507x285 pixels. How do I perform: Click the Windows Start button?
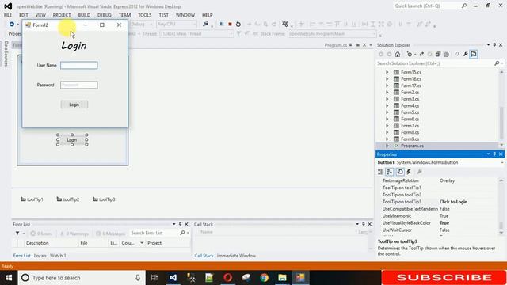point(9,278)
